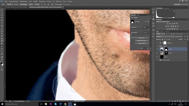189x106 pixels.
Task: Add a Channel Mixer adjustment
Action: tap(176, 26)
